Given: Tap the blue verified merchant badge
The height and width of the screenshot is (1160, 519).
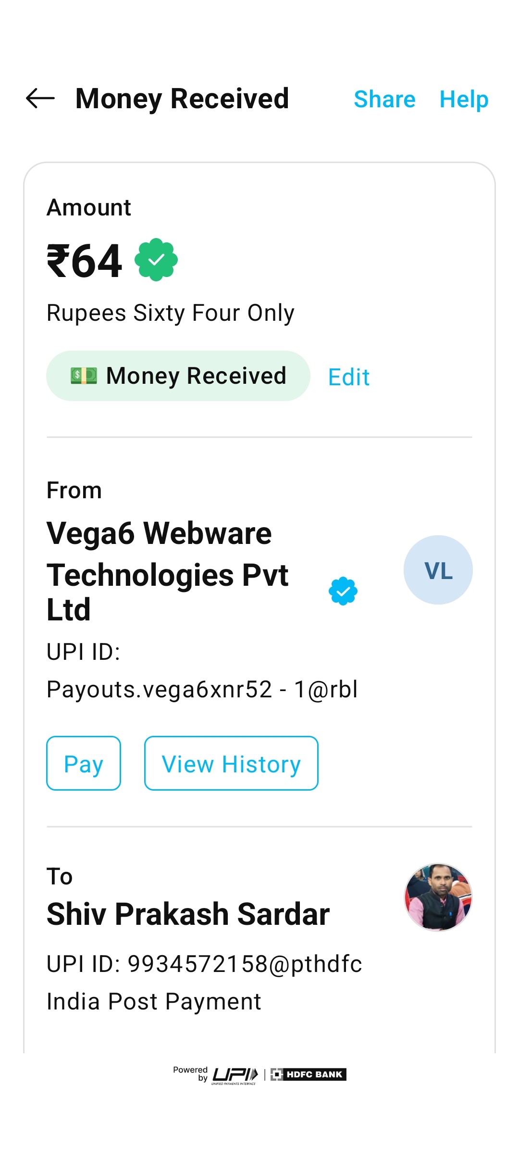Looking at the screenshot, I should coord(343,591).
